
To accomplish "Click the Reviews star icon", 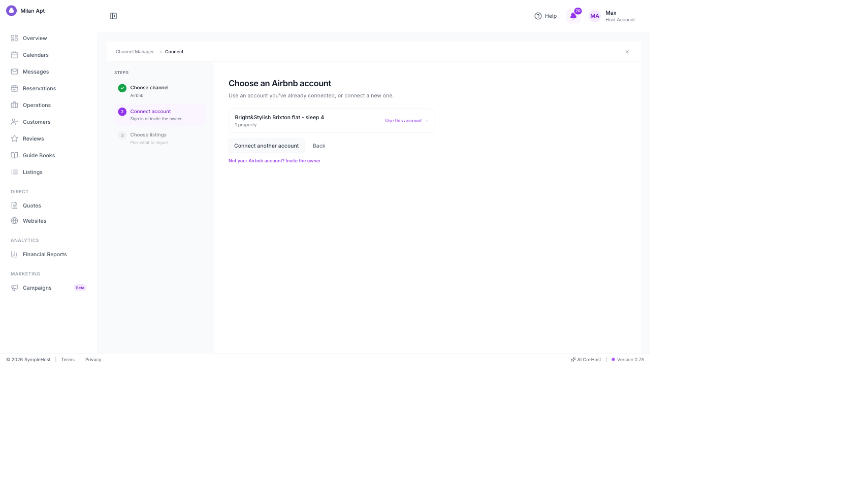I will [15, 138].
